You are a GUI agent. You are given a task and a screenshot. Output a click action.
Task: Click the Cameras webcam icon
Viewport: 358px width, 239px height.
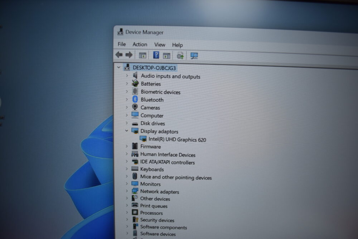coord(135,107)
